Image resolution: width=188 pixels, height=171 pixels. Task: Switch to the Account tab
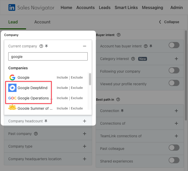pyautogui.click(x=42, y=22)
